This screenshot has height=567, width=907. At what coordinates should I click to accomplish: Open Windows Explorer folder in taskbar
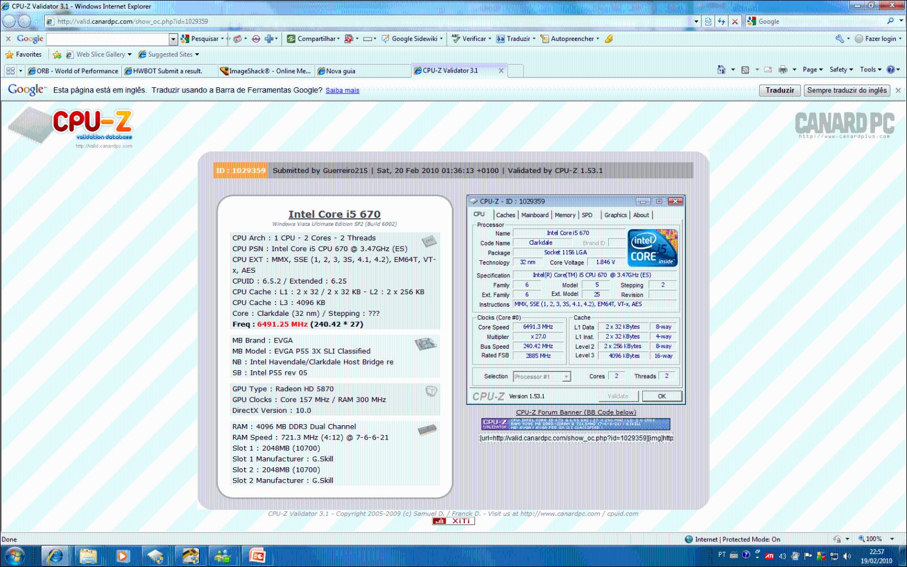[x=88, y=556]
